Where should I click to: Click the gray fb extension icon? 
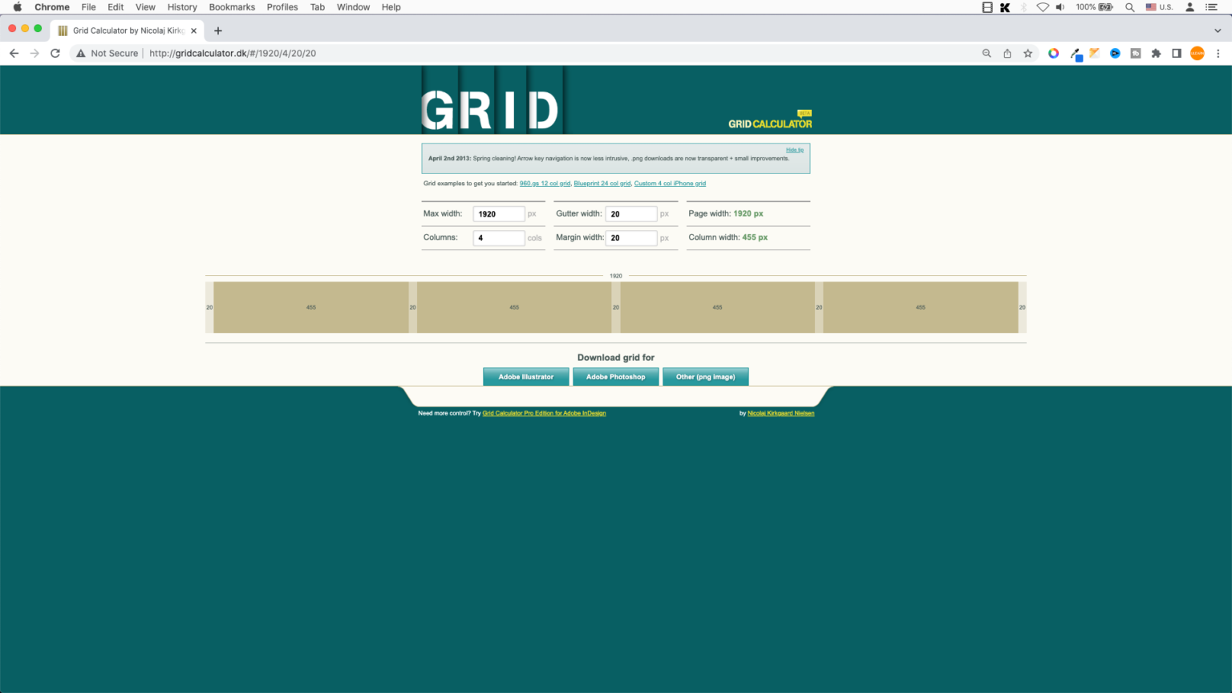pos(1136,53)
